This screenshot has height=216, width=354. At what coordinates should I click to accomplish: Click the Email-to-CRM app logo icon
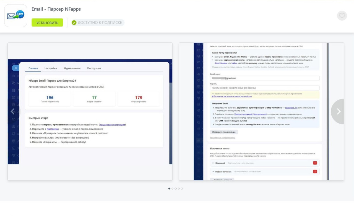tap(16, 16)
